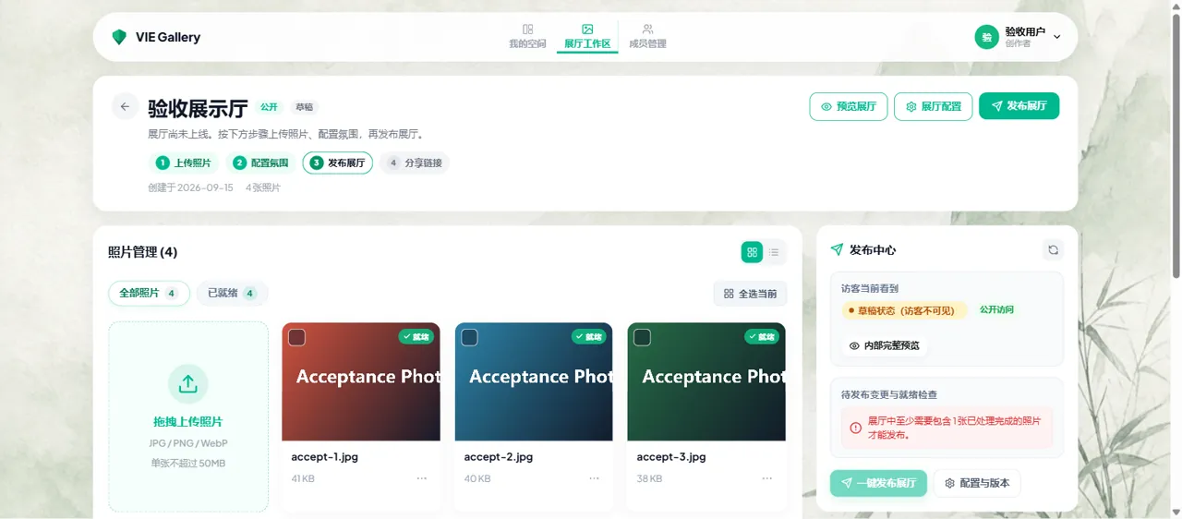Click 就绪 badge on accept-3.jpg
Image resolution: width=1182 pixels, height=519 pixels.
(761, 337)
